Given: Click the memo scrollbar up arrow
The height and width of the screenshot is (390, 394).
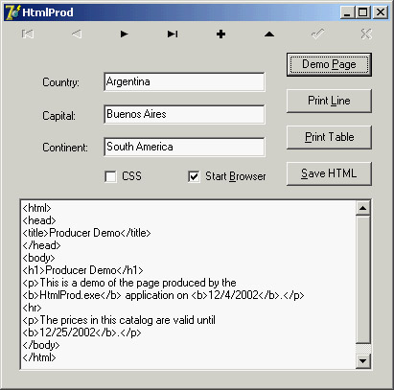Looking at the screenshot, I should [x=362, y=208].
